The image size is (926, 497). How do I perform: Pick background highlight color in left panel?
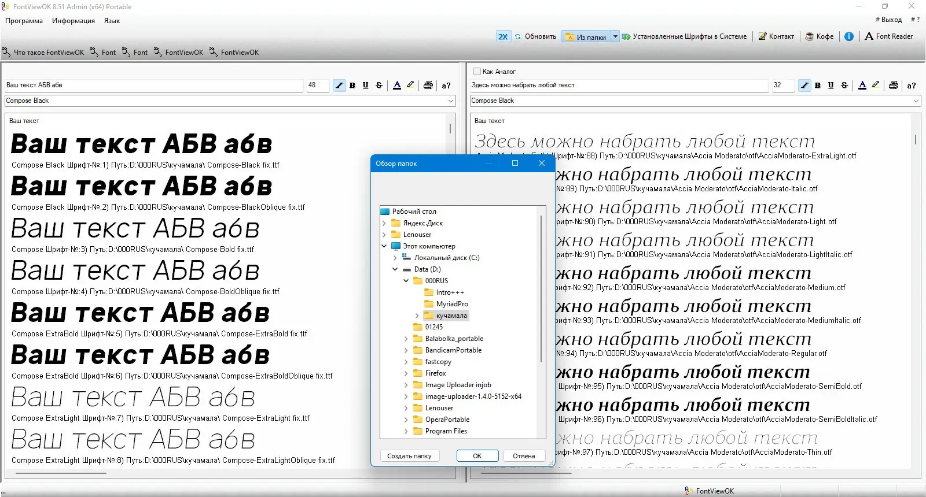click(410, 85)
